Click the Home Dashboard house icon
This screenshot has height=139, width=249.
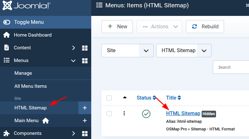coord(6,35)
